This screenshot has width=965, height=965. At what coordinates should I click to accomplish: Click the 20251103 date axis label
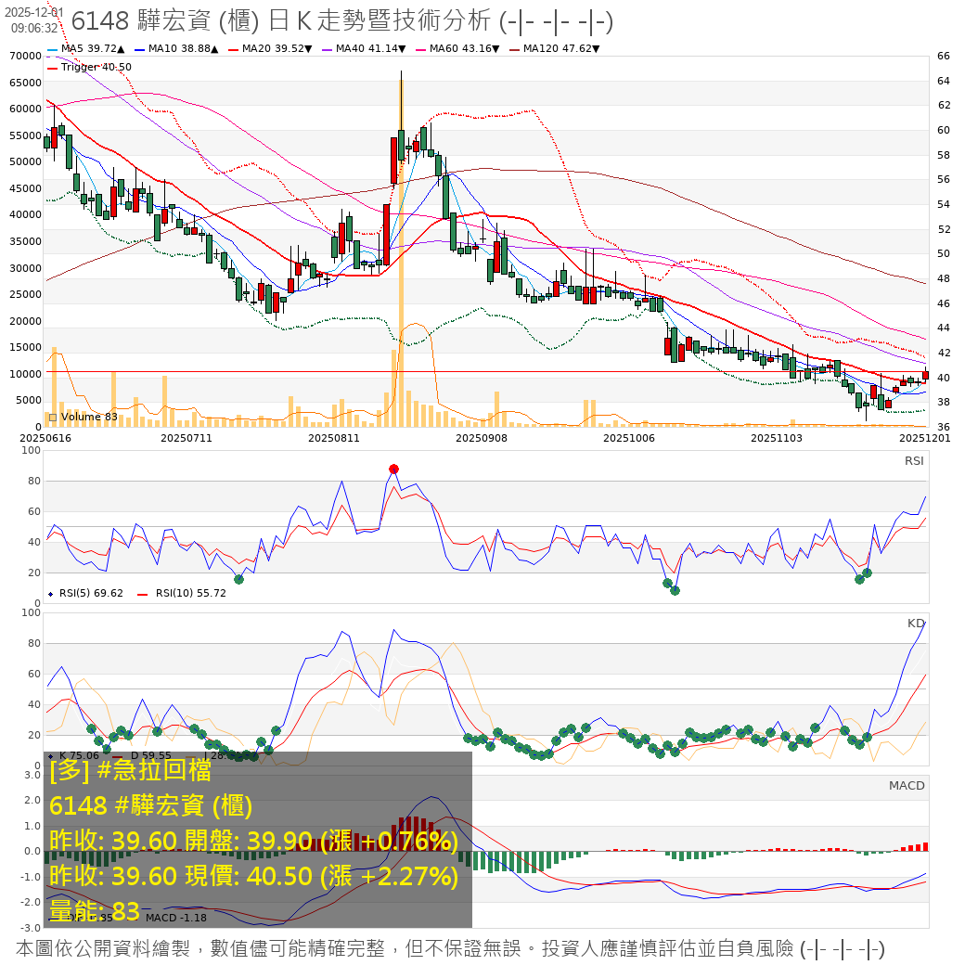point(776,436)
